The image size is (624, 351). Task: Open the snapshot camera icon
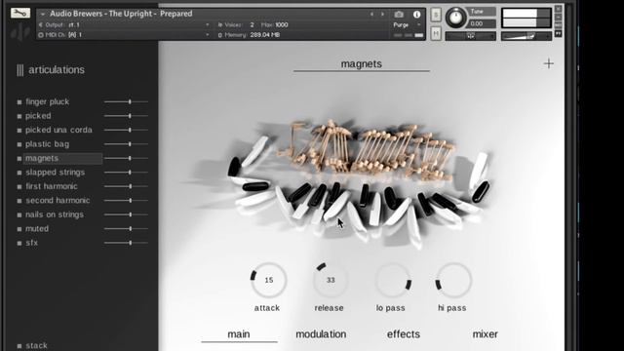[399, 15]
